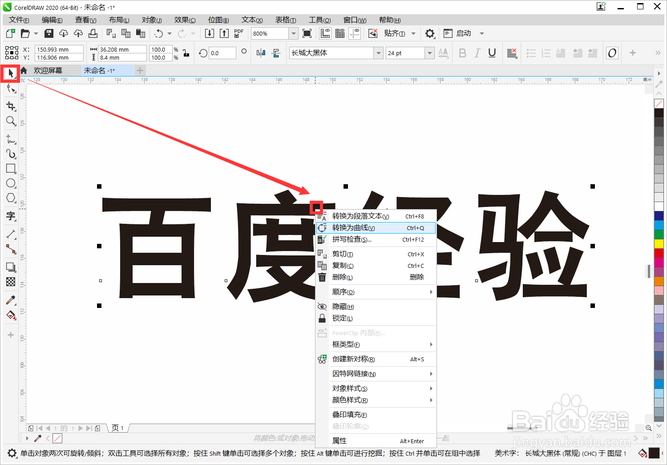Toggle show rulers button
The width and height of the screenshot is (667, 465).
pyautogui.click(x=325, y=33)
